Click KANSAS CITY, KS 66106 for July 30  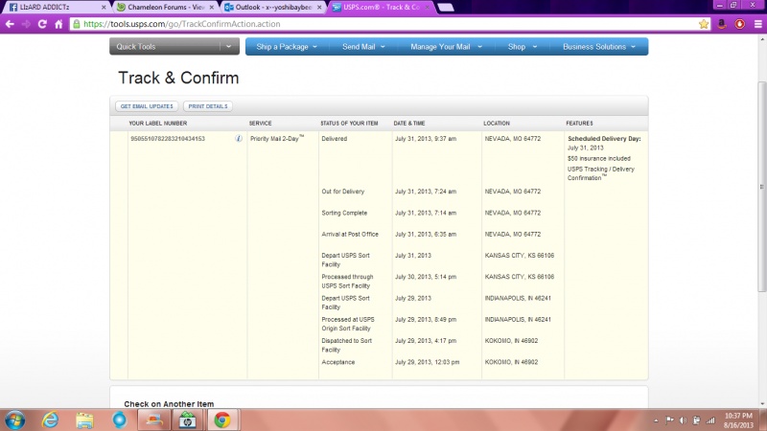[520, 277]
